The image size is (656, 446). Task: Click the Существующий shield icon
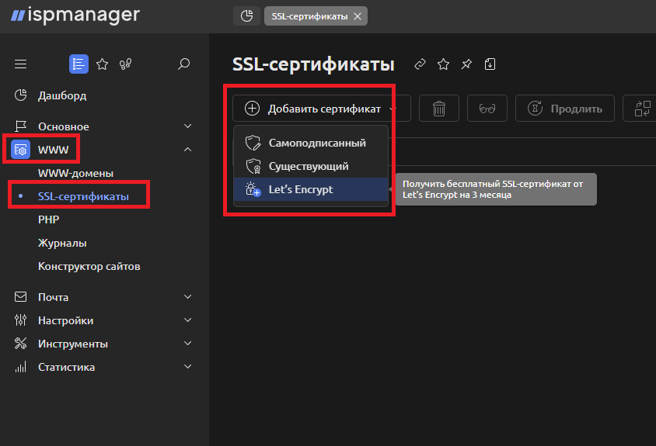[253, 166]
